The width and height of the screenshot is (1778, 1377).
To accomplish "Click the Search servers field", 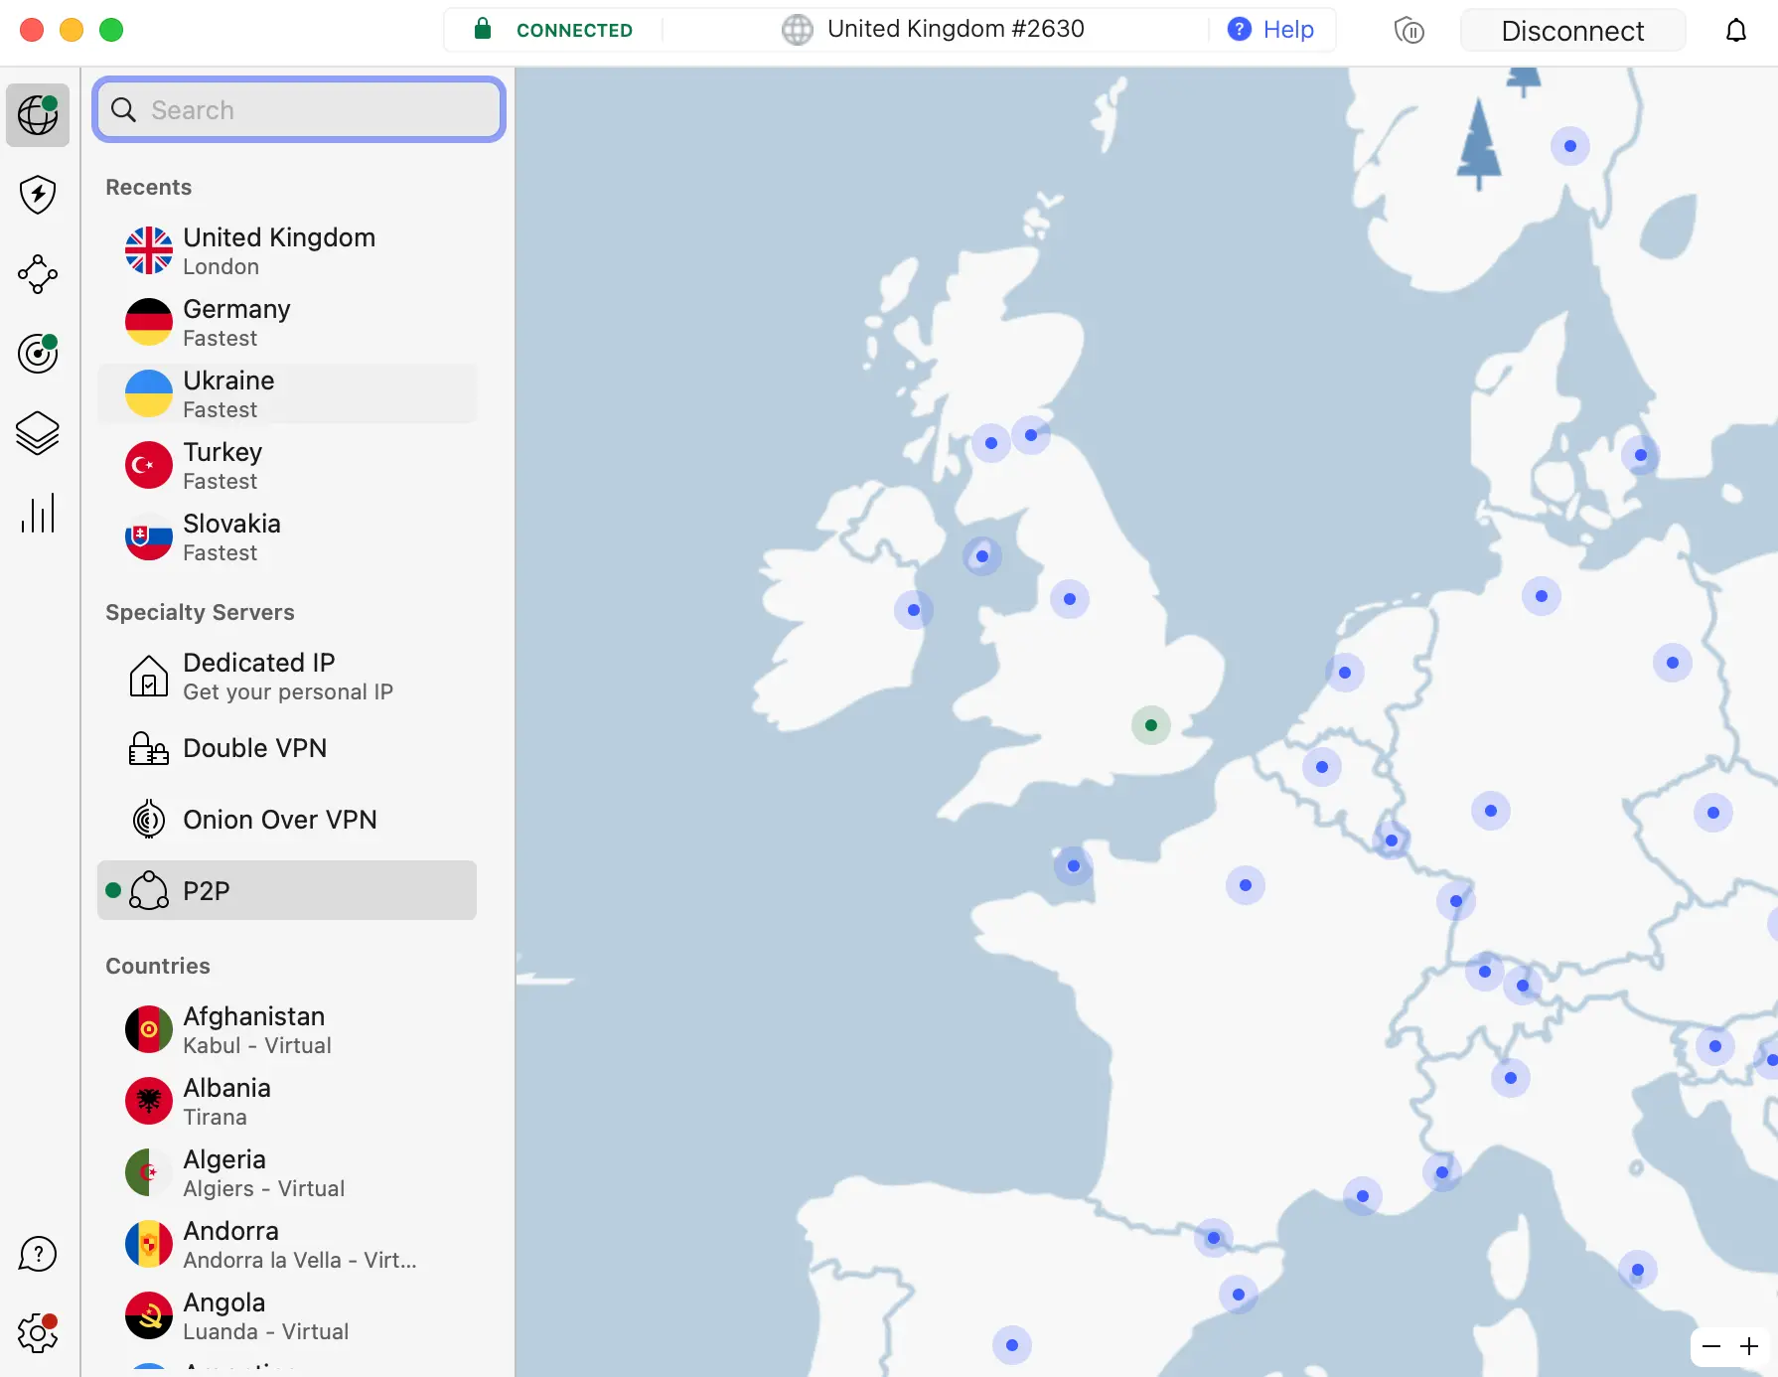I will click(x=299, y=109).
